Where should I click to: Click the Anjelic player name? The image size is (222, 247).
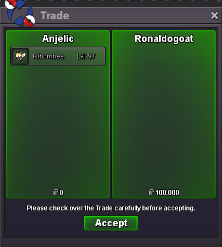tap(58, 39)
